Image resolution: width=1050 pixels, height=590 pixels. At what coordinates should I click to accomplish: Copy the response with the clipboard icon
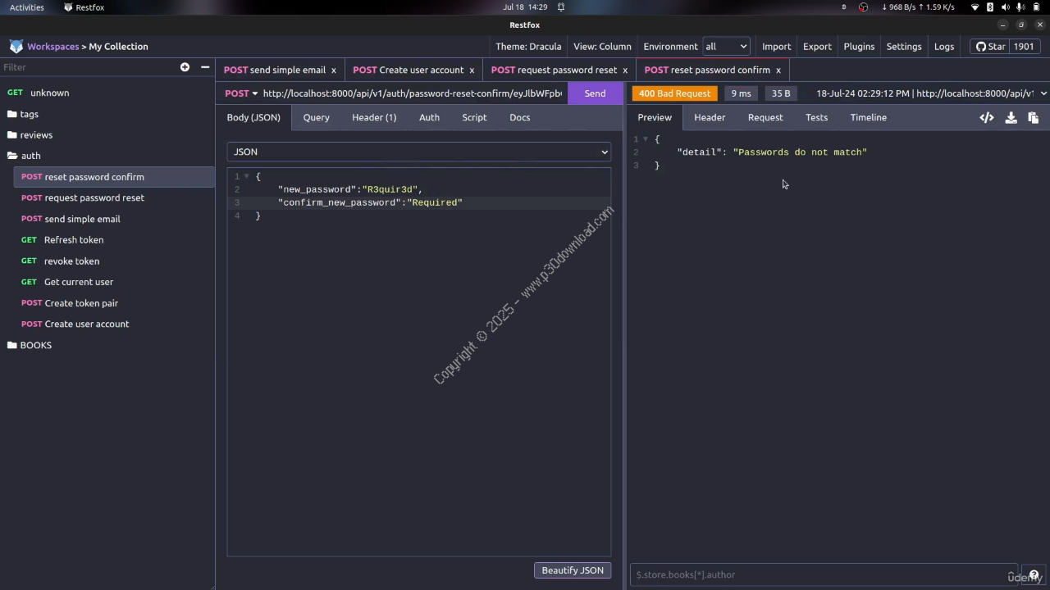click(x=1033, y=118)
